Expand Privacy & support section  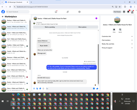tap(117, 48)
